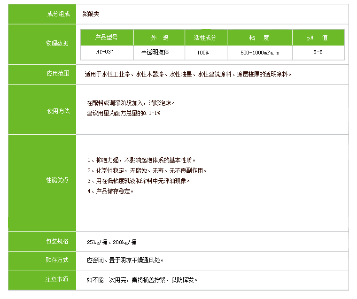Screen dimensions: 357x299
Task: Select the 产品型号 column header
Action: coord(107,38)
